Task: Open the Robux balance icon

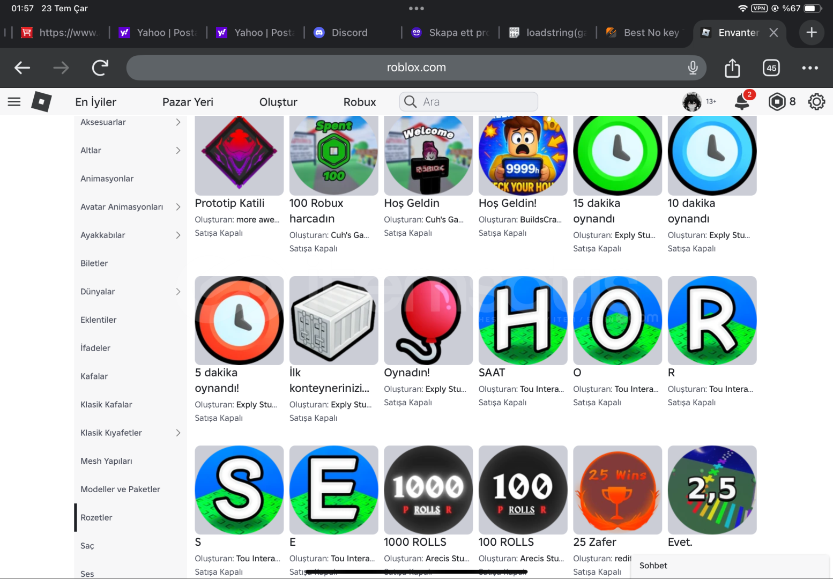Action: pyautogui.click(x=777, y=101)
